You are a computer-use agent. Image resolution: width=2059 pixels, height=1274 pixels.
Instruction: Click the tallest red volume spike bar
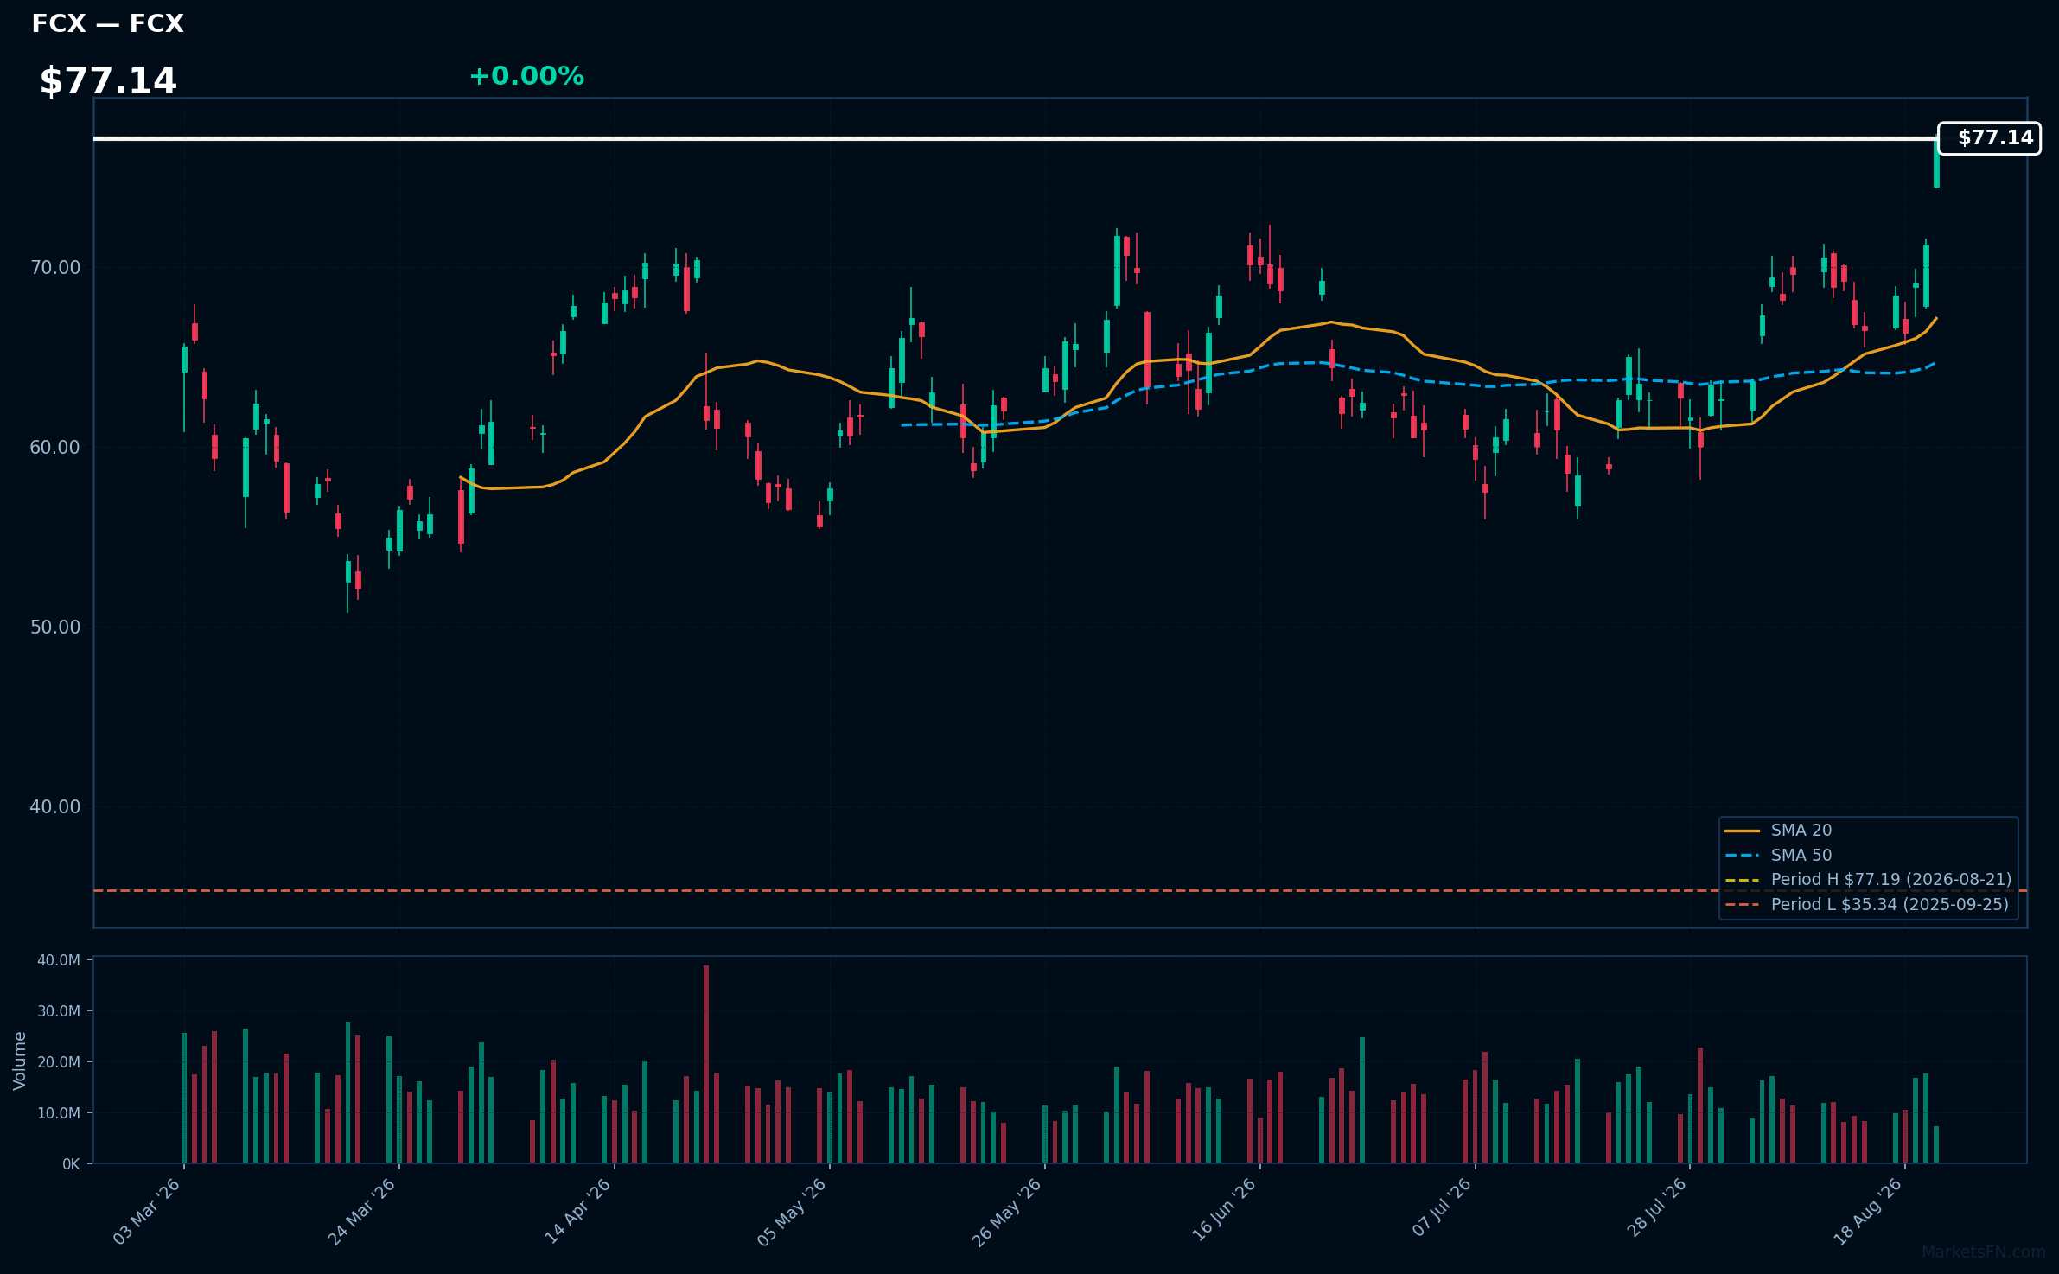click(706, 1064)
